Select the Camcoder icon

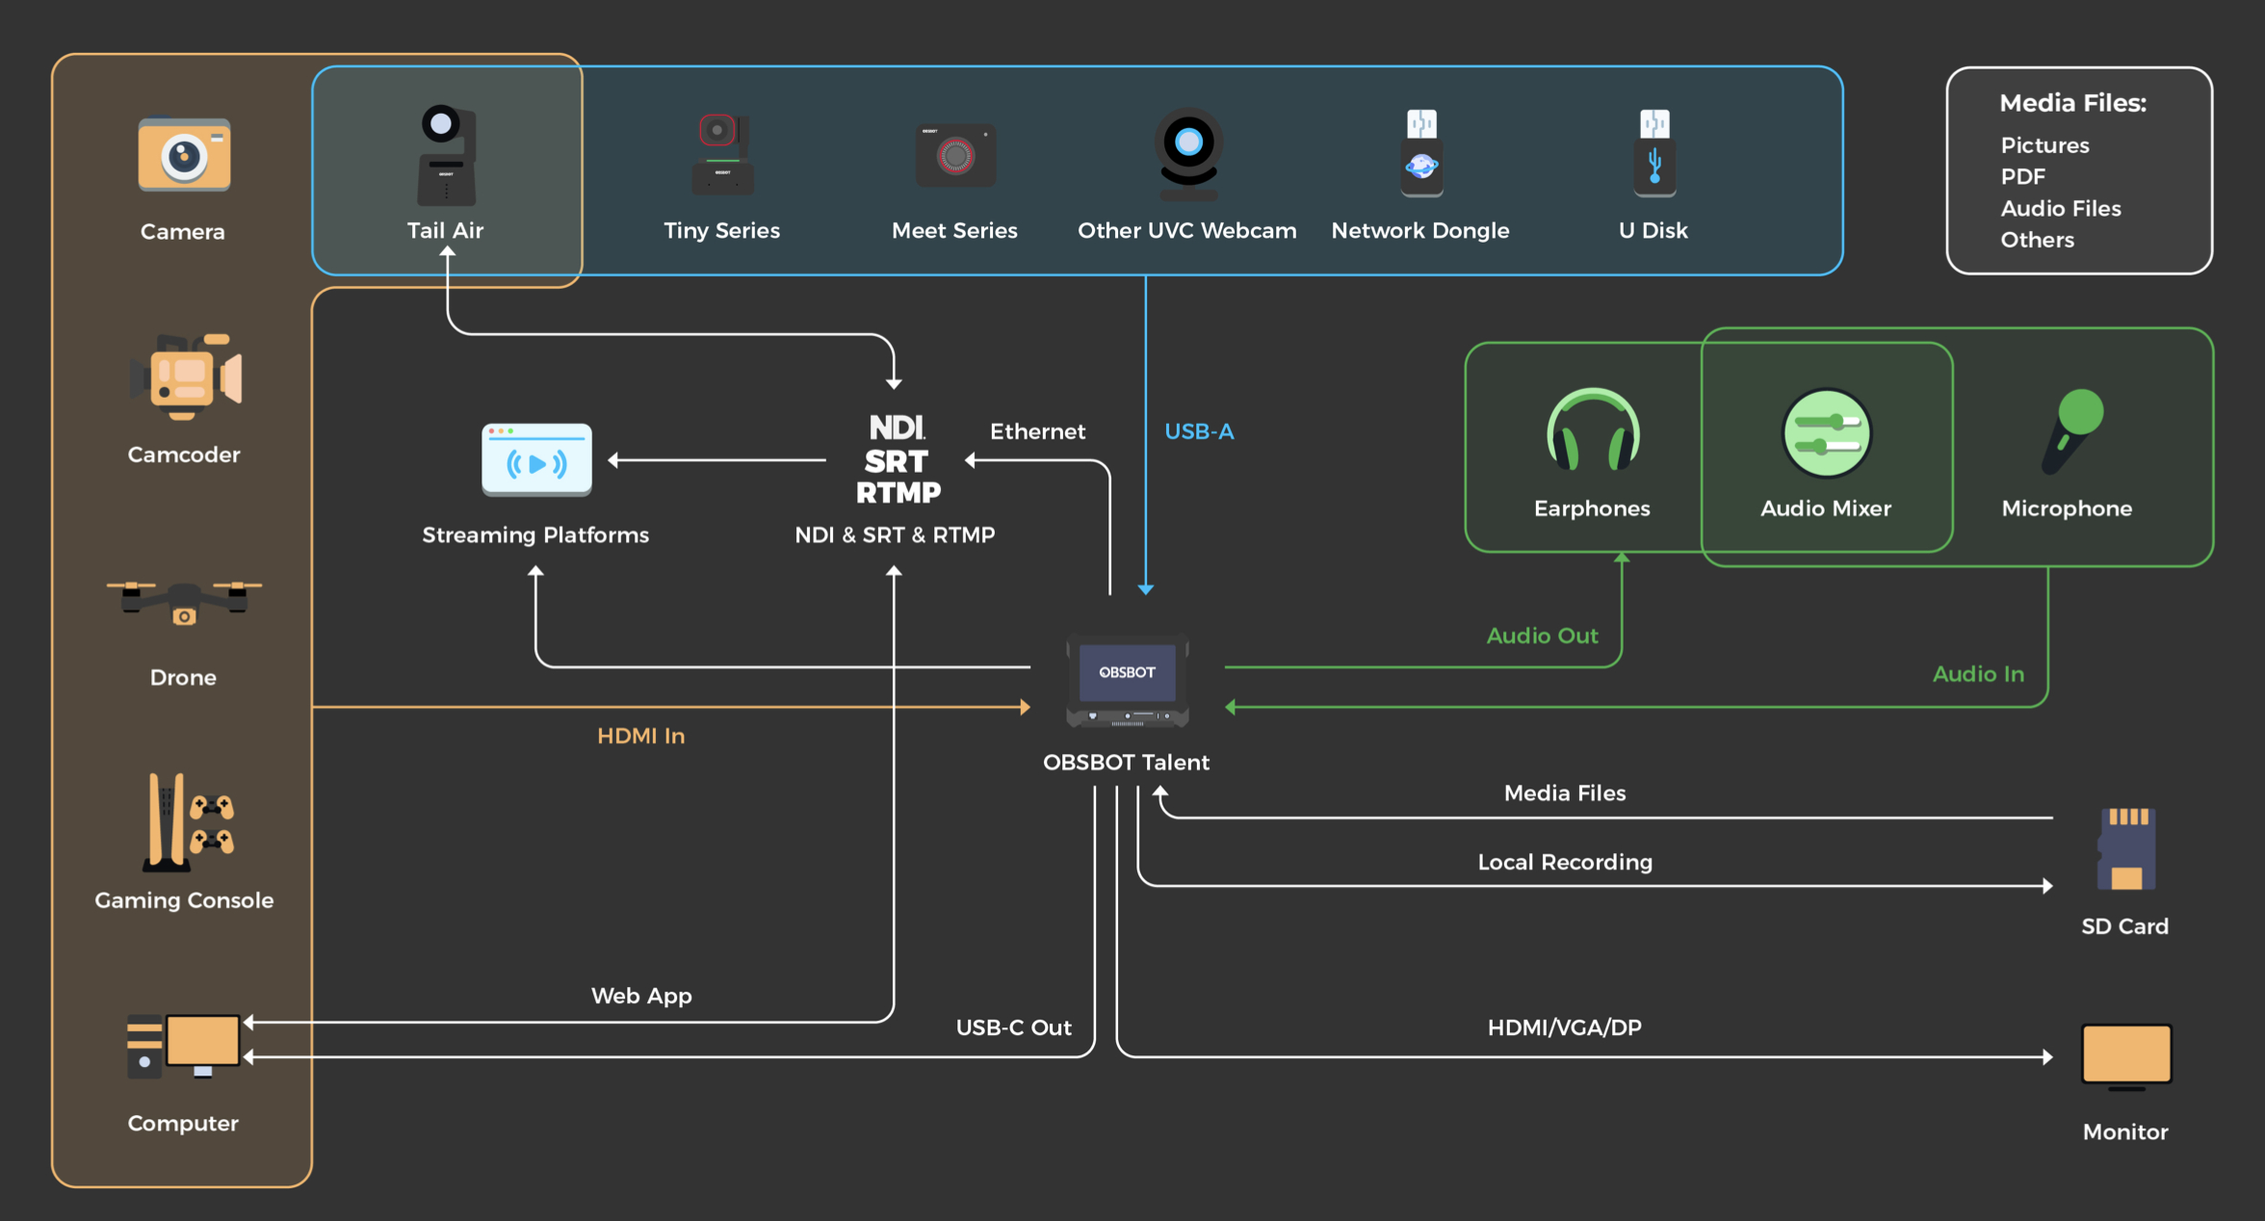tap(185, 377)
